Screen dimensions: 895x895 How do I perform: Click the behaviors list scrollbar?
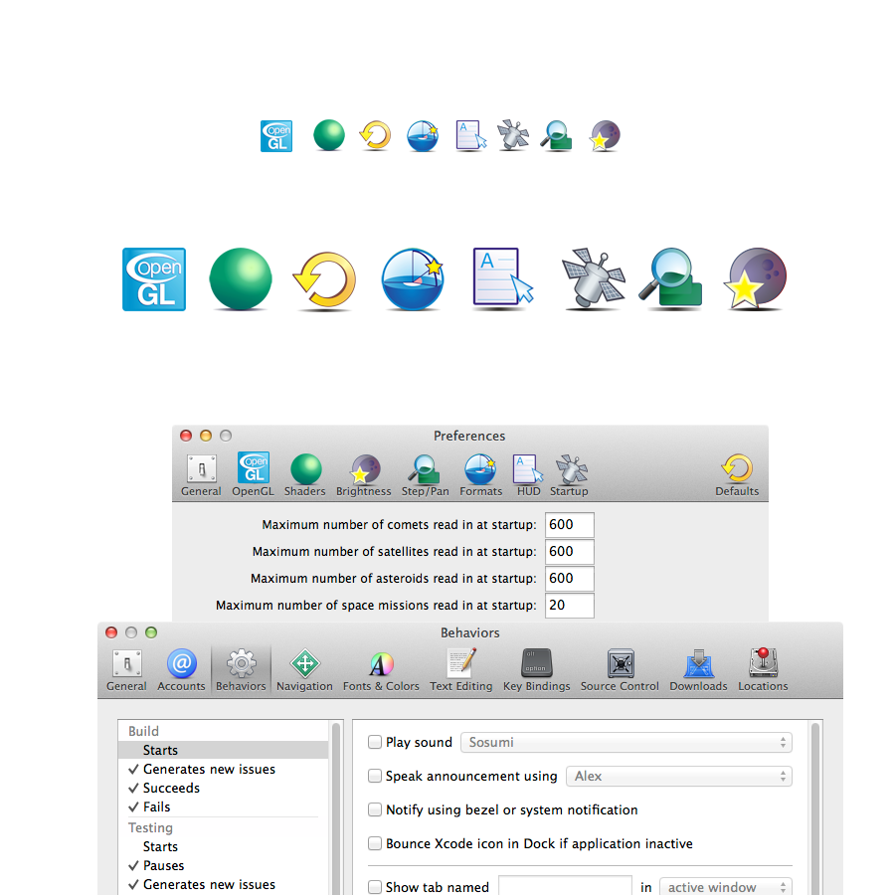point(336,807)
